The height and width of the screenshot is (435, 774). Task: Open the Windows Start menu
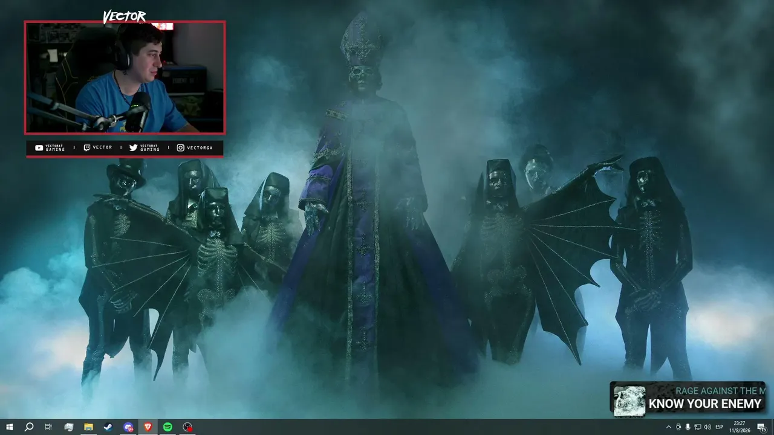pos(10,427)
